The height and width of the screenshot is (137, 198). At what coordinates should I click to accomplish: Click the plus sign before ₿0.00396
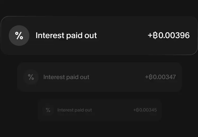tap(150, 36)
